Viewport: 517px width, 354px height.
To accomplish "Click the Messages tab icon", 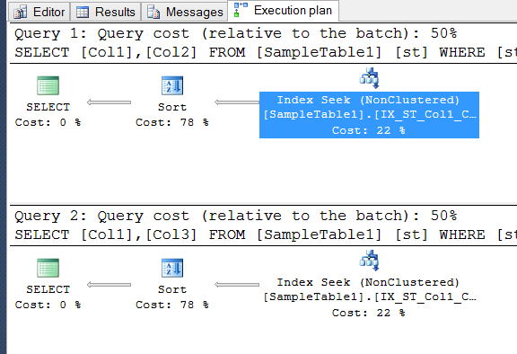I will 153,13.
